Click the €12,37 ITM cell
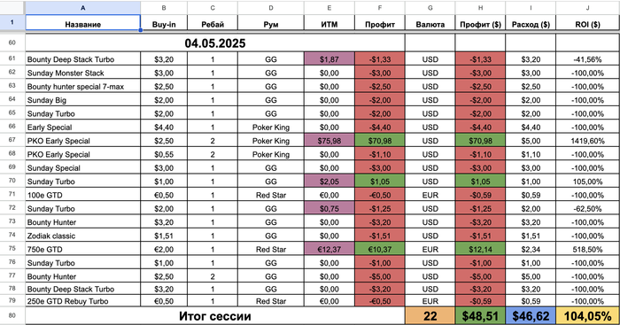This screenshot has width=620, height=325. coord(329,250)
